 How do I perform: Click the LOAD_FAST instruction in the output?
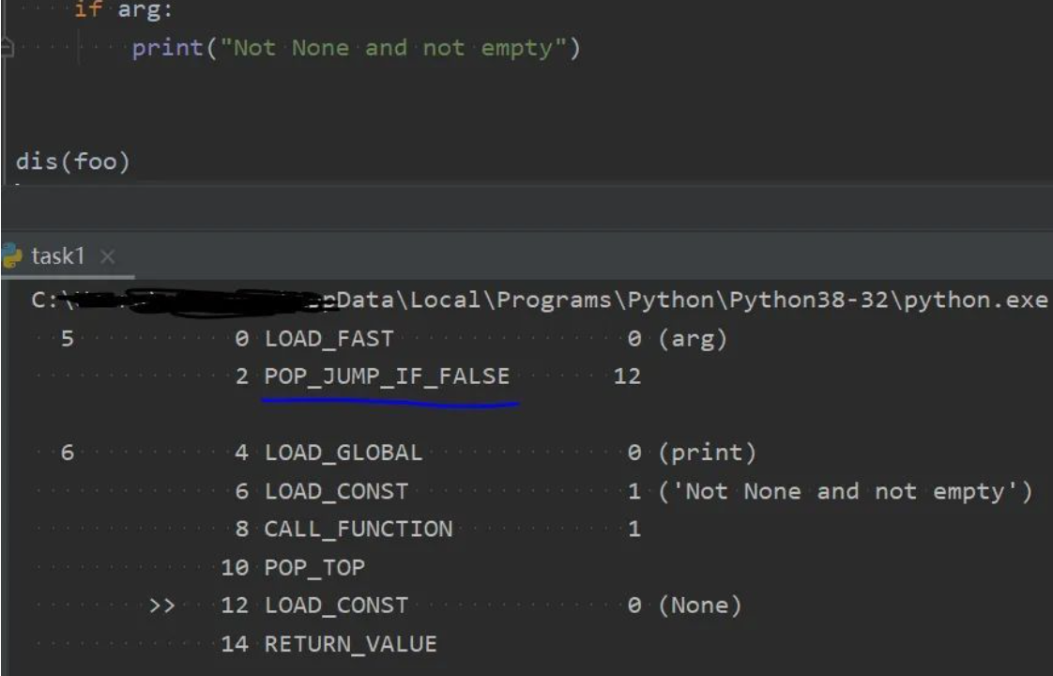point(328,339)
